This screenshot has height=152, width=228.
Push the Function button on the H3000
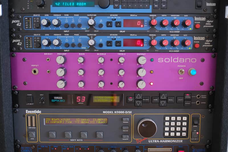(x=125, y=128)
